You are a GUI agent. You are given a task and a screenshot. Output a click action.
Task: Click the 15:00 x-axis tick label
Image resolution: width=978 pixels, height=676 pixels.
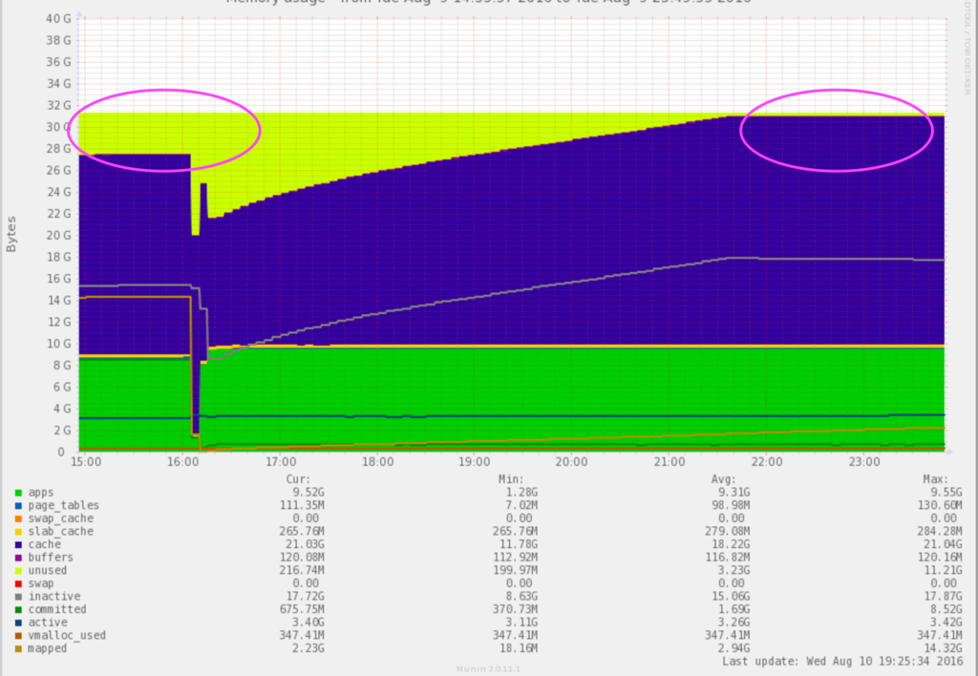86,462
